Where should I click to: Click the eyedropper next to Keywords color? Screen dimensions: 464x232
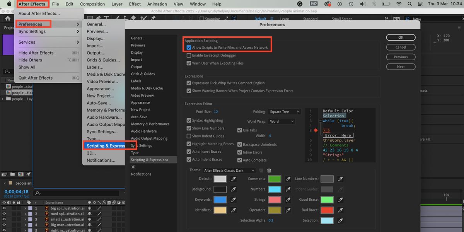(234, 200)
